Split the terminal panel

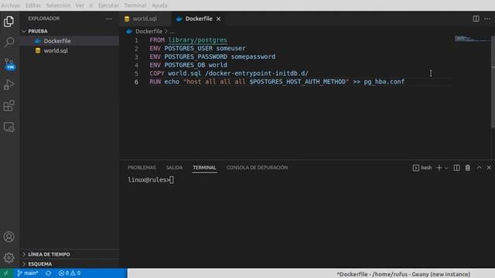click(456, 168)
